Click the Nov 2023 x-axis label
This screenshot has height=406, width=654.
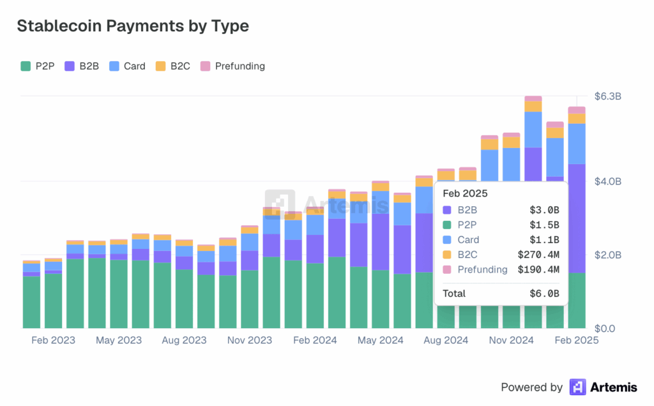coord(250,340)
